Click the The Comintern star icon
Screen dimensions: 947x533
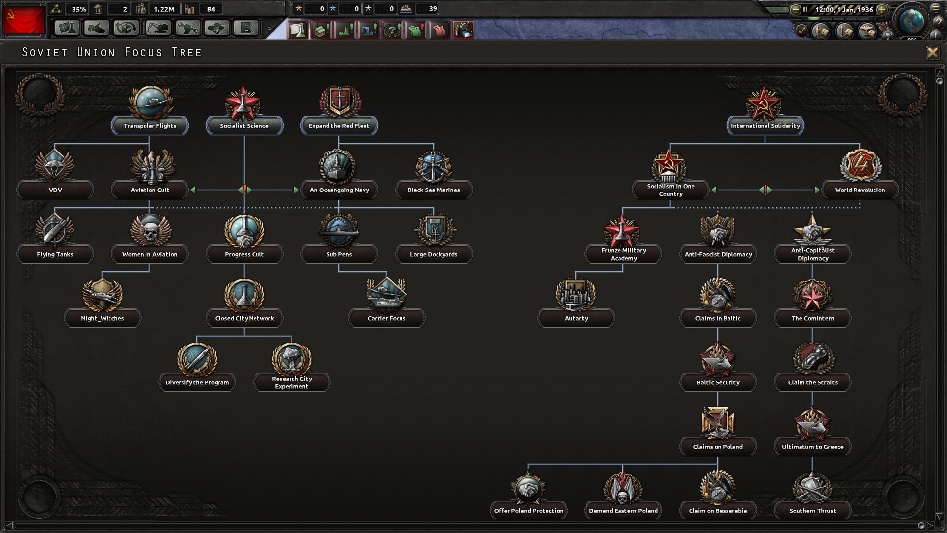click(812, 294)
